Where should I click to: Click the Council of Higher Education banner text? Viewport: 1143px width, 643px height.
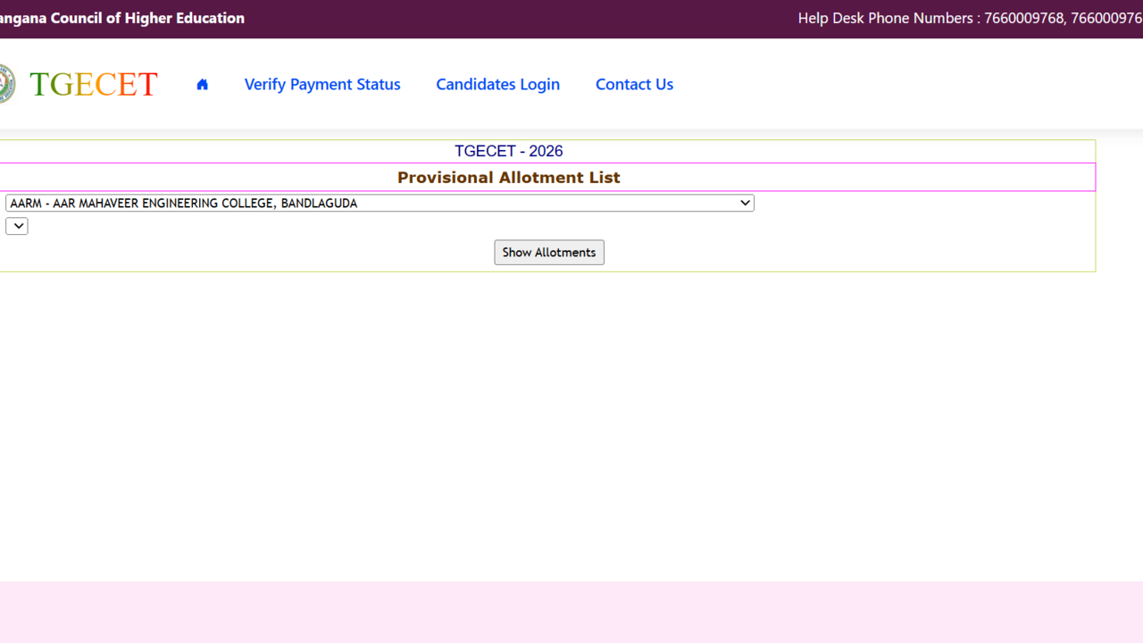pos(122,18)
